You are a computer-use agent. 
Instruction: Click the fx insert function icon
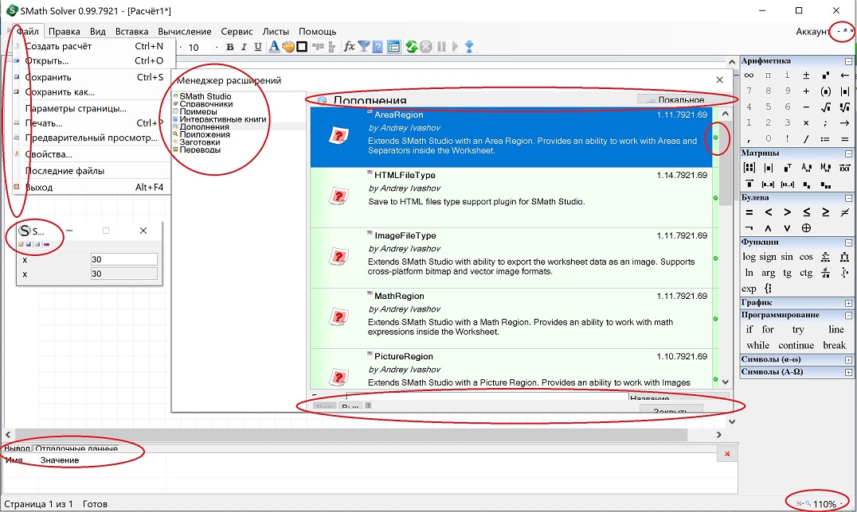tap(349, 47)
